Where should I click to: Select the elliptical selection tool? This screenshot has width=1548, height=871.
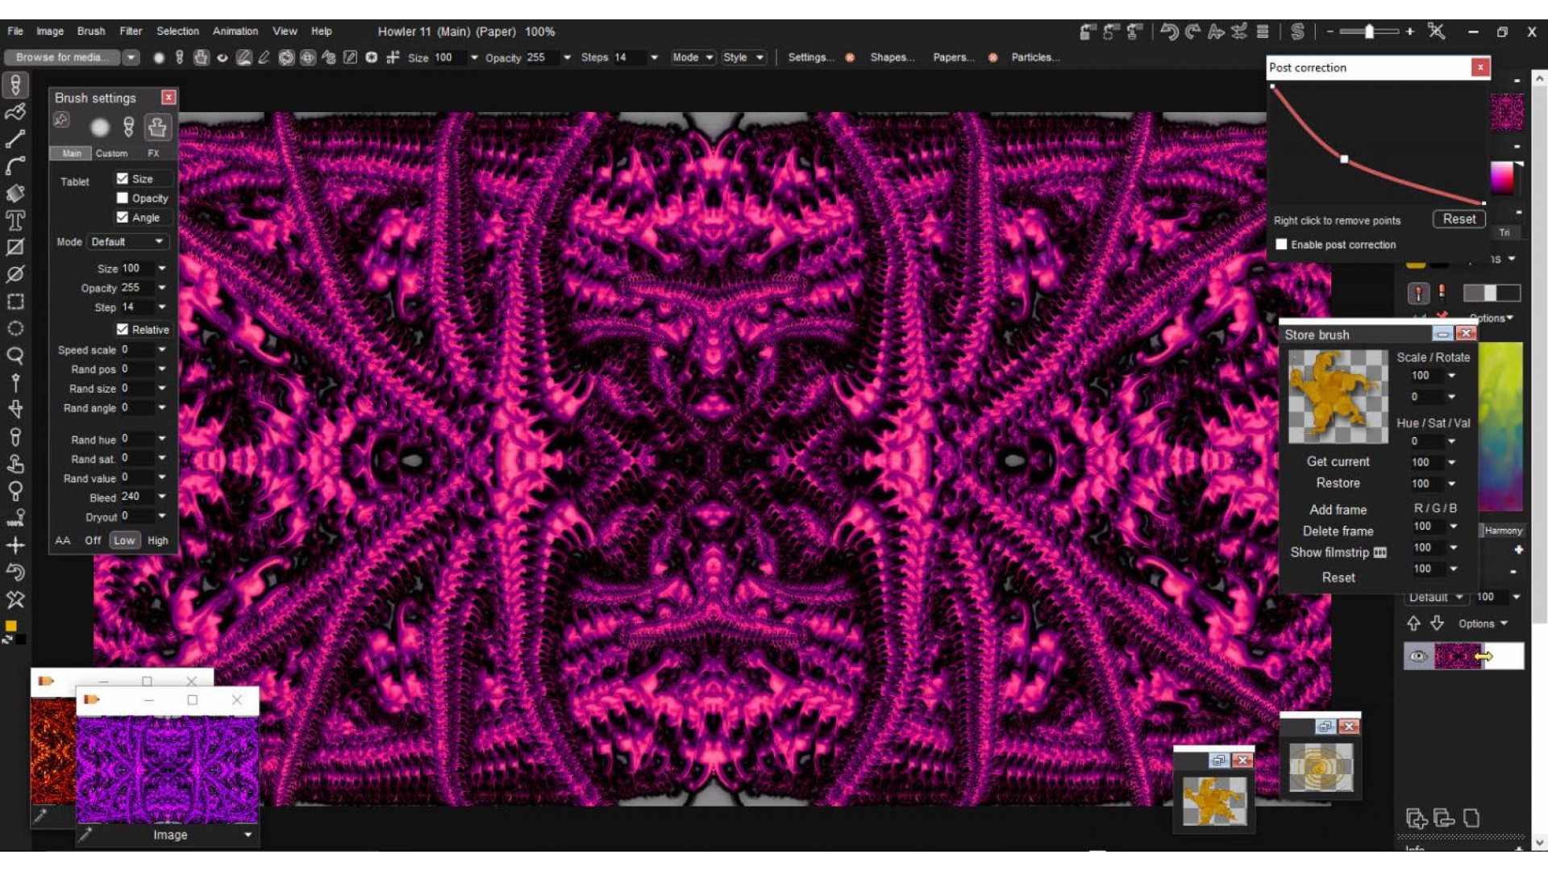[15, 328]
